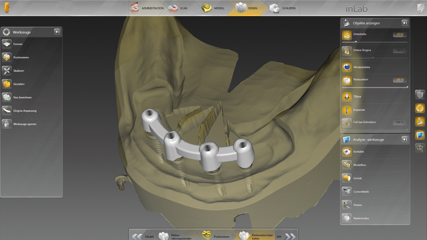Select the Formen tool
Screen dimensions: 427x240
coord(7,44)
